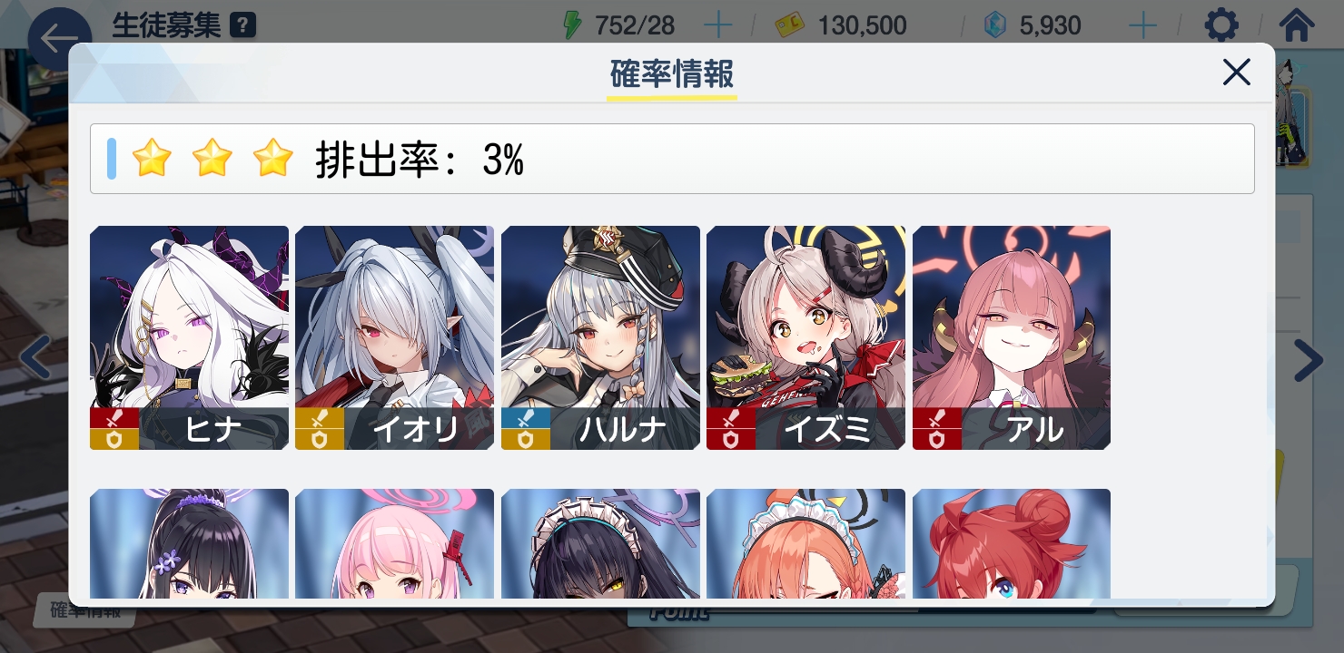Select the red-haired bun character card
Screen dimensions: 1344x653
click(1012, 544)
